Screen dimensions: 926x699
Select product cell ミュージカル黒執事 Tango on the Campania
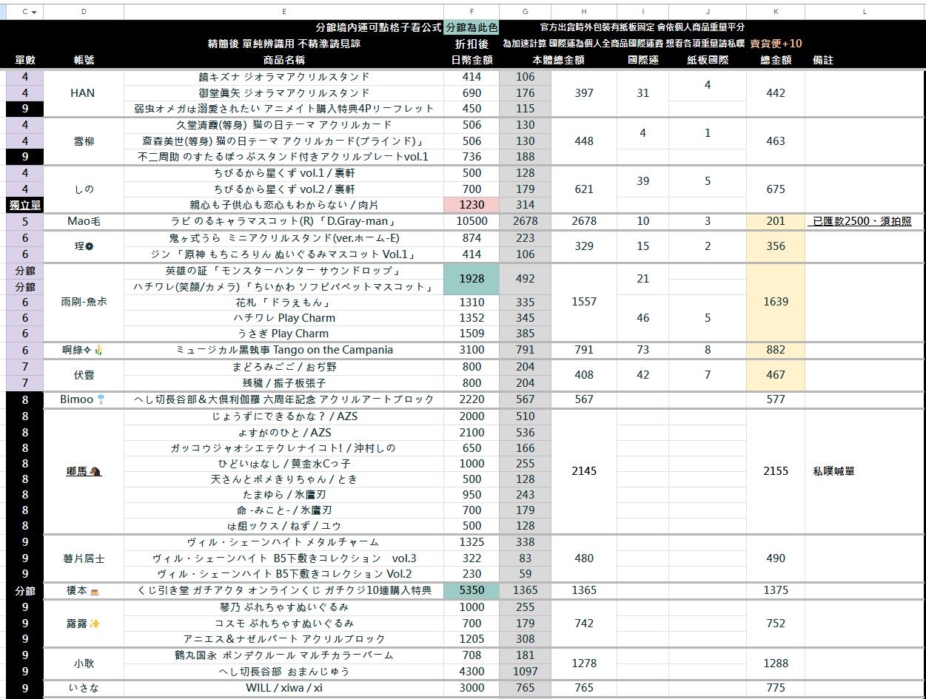284,350
